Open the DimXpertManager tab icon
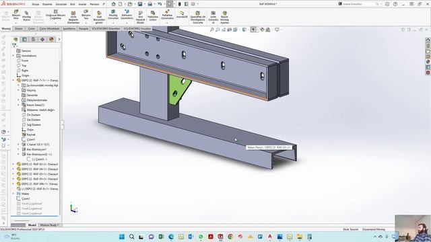The image size is (431, 242). [x=42, y=39]
